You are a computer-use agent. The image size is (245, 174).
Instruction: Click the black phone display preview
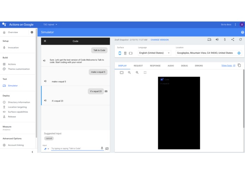179,113
